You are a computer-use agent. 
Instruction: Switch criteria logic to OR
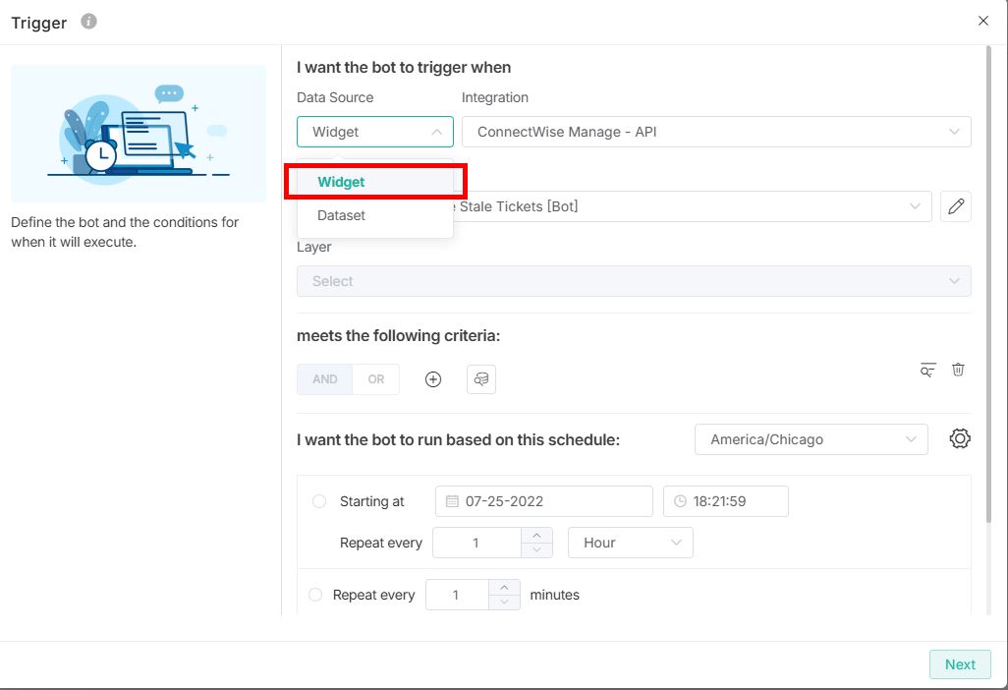tap(376, 379)
